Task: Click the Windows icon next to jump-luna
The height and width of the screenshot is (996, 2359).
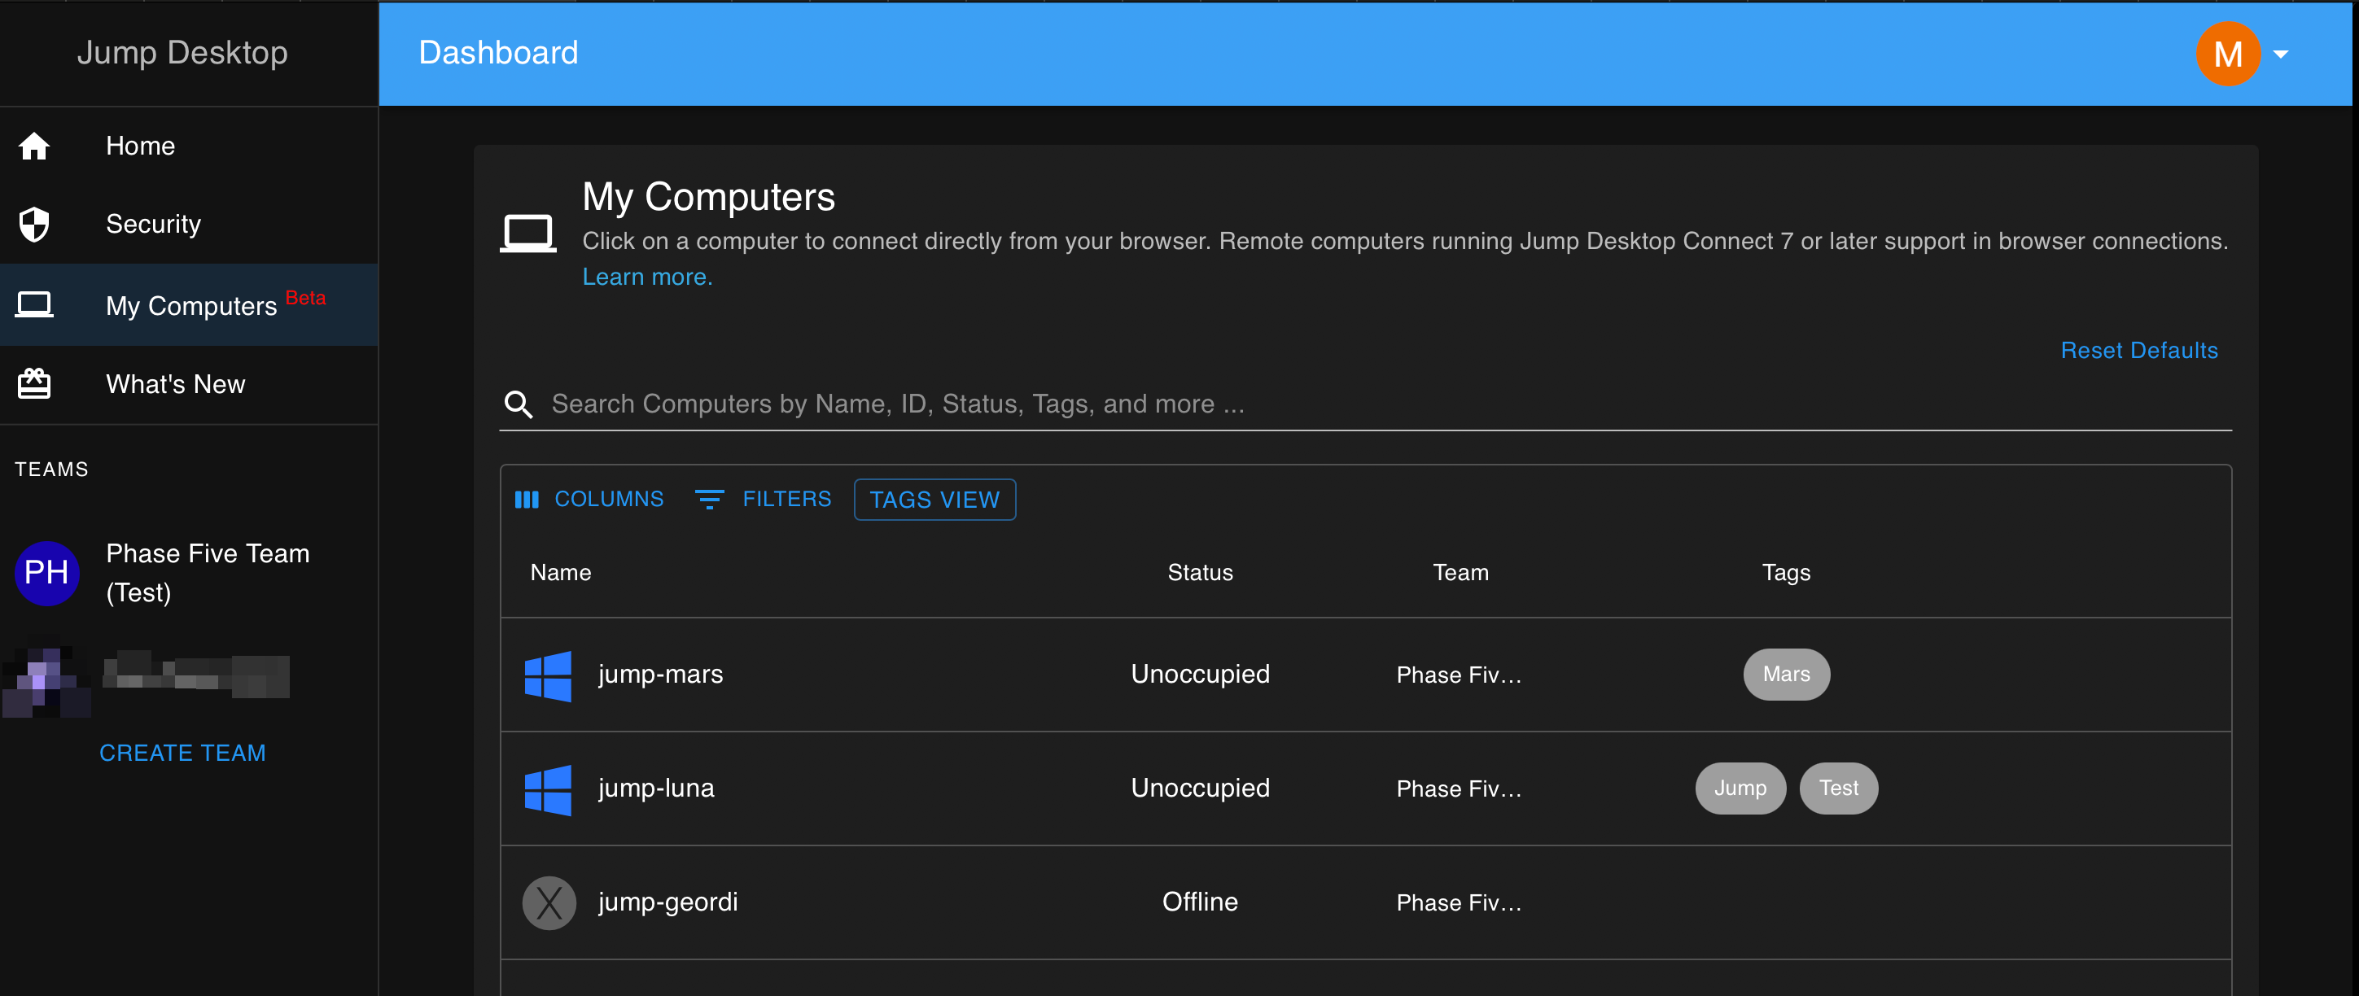Action: (549, 788)
